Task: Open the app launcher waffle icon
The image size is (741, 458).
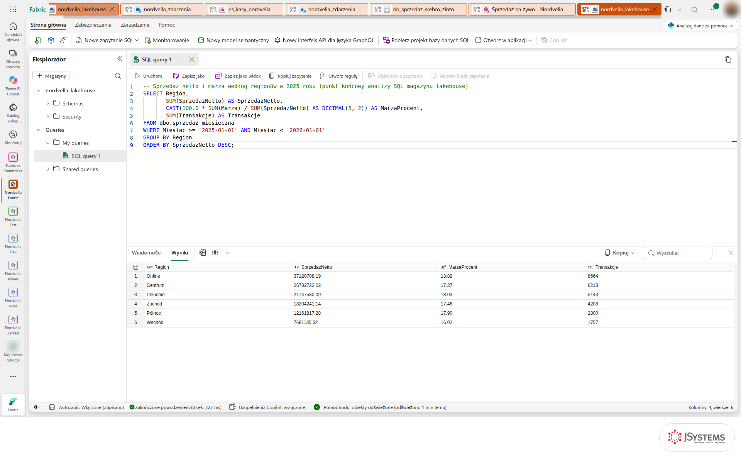Action: pos(13,9)
